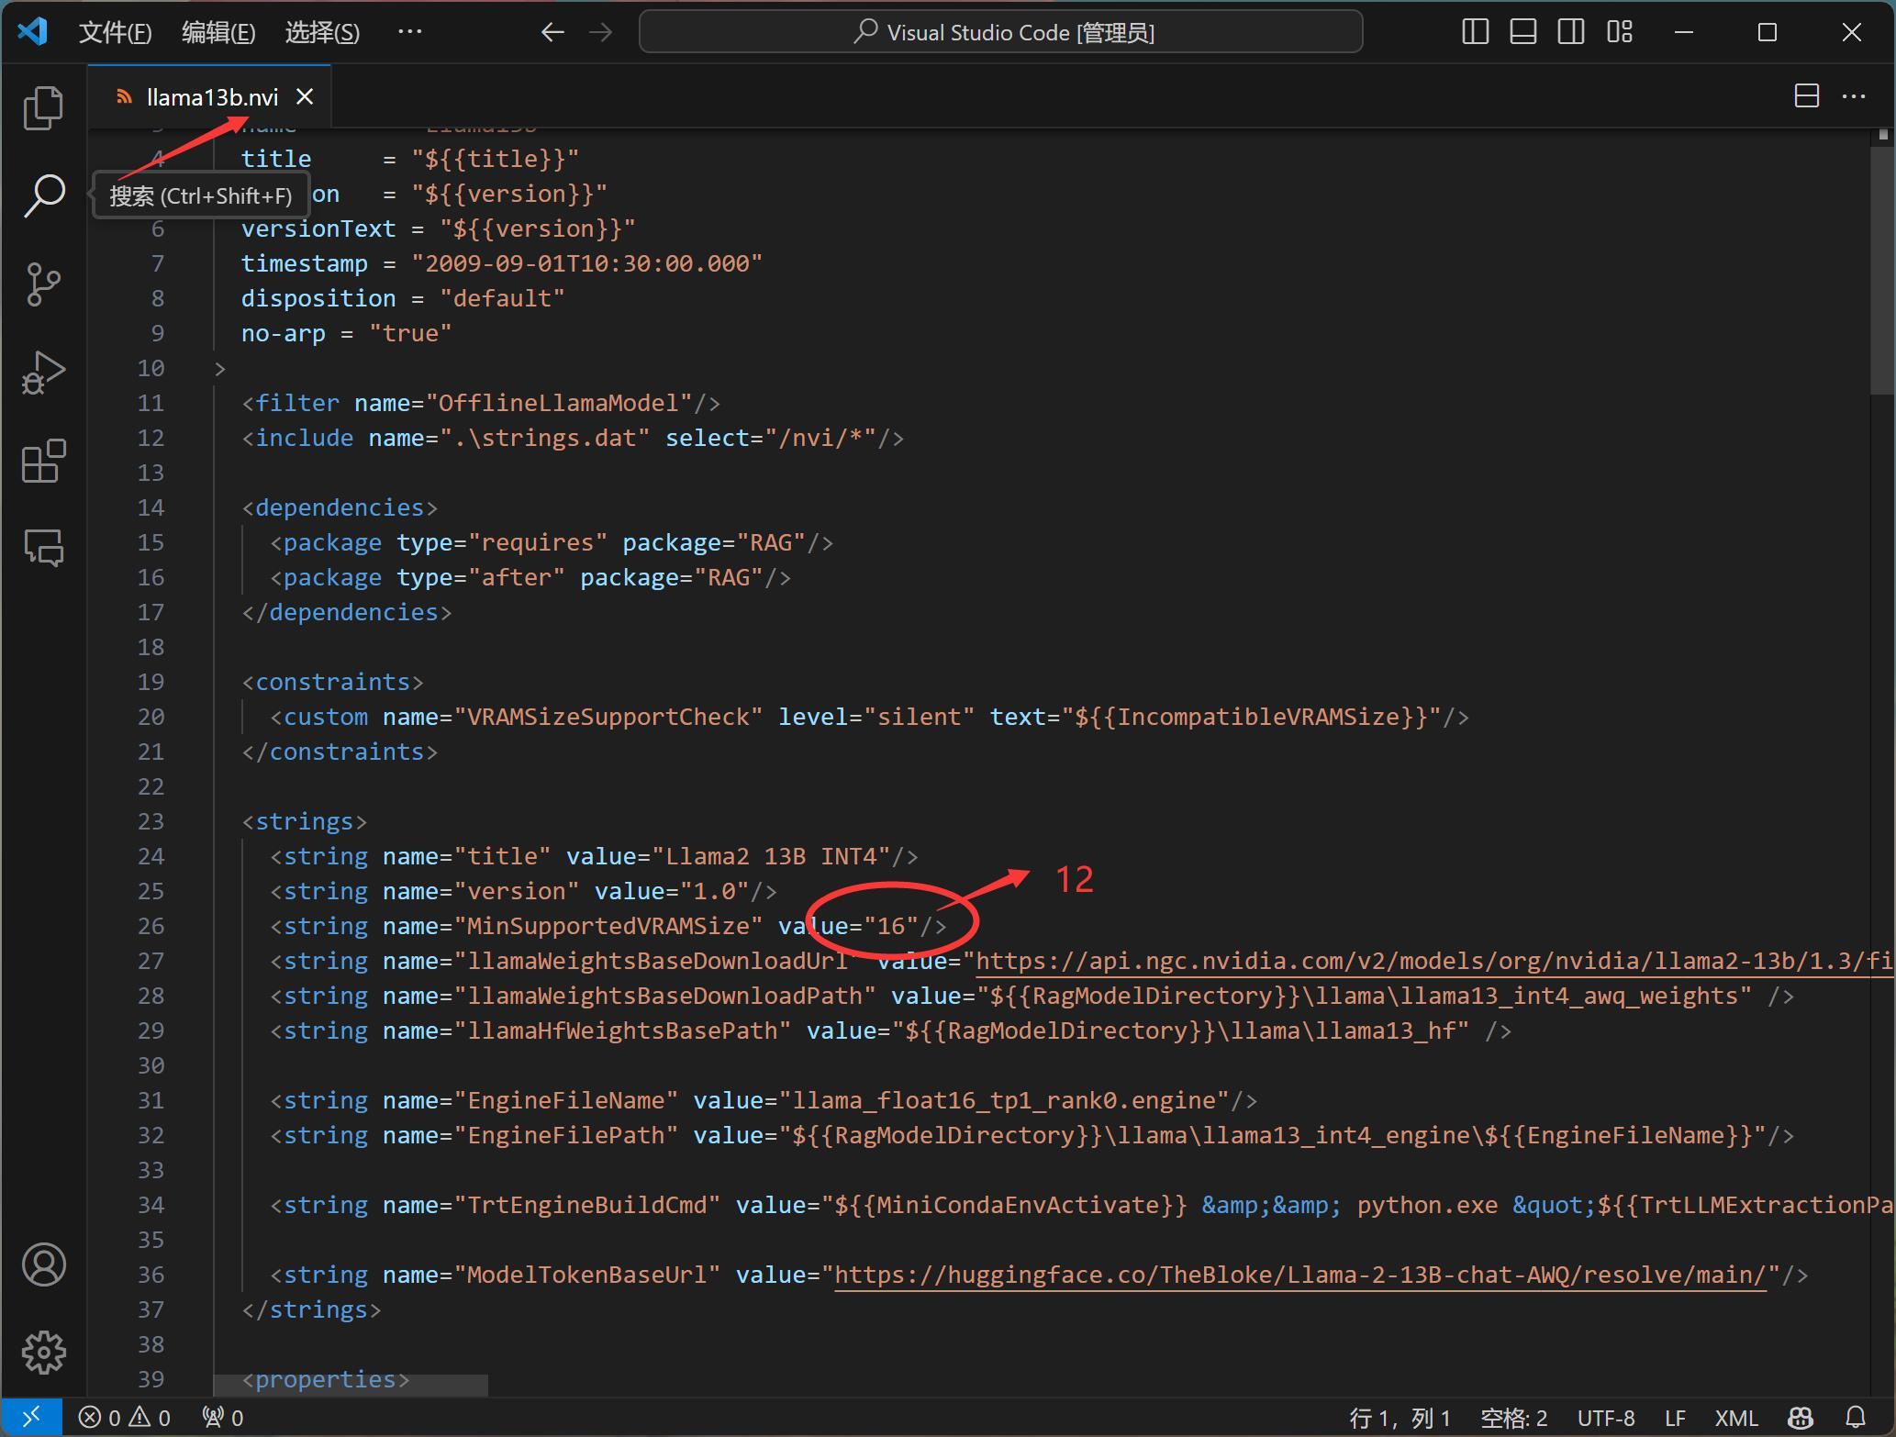1896x1437 pixels.
Task: Click the OfflineLlamaModel filter name text
Action: point(559,403)
